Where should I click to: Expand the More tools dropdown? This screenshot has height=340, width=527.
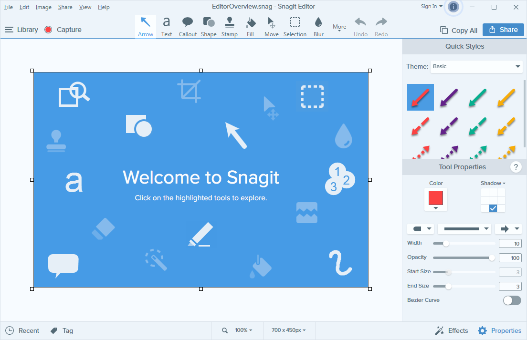click(339, 27)
